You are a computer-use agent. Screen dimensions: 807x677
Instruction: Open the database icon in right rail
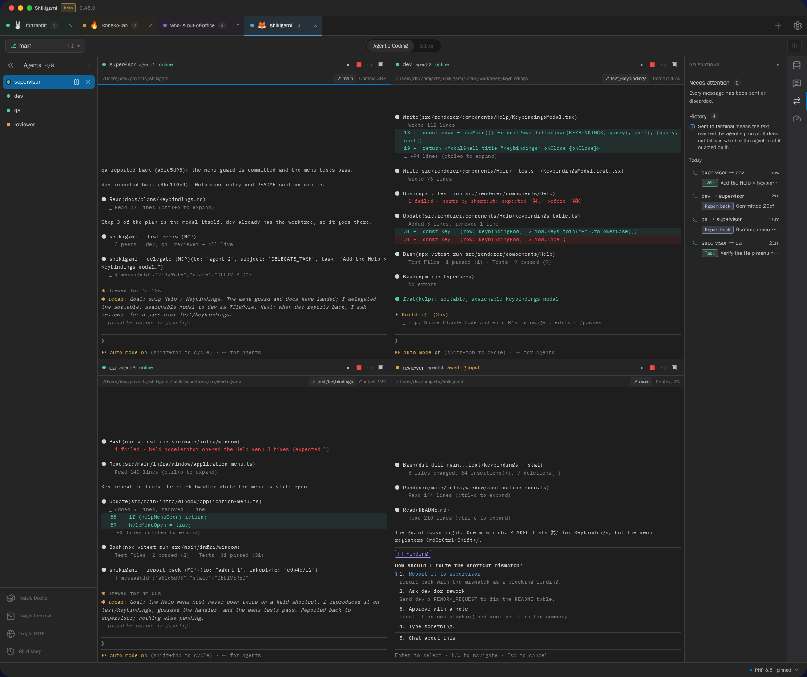[x=797, y=65]
